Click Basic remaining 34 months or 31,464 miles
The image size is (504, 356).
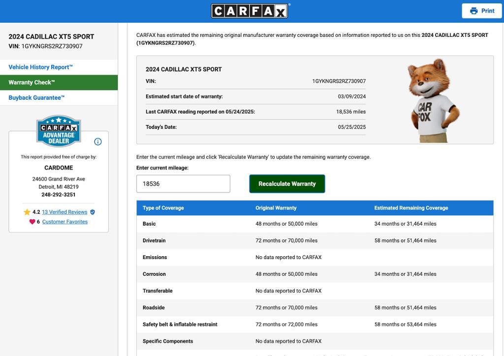406,224
